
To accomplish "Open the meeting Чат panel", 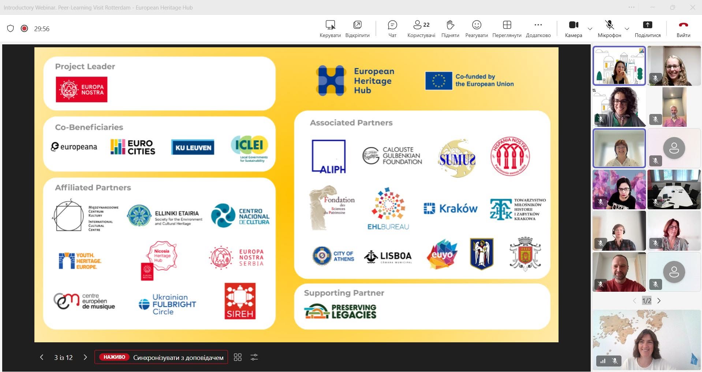I will tap(392, 29).
